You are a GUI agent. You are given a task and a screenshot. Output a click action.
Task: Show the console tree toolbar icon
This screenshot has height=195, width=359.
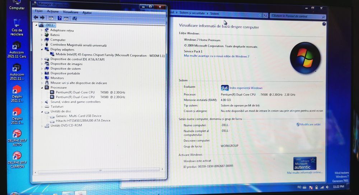[51, 18]
